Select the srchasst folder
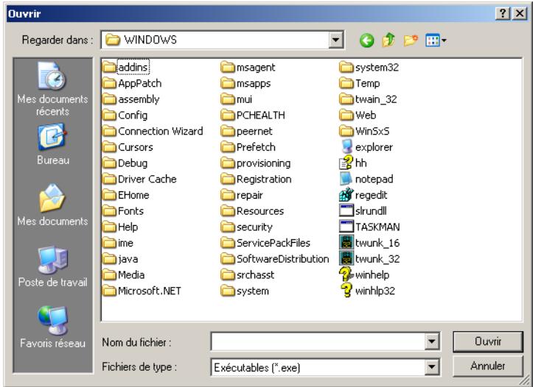Image resolution: width=533 pixels, height=387 pixels. coord(248,274)
